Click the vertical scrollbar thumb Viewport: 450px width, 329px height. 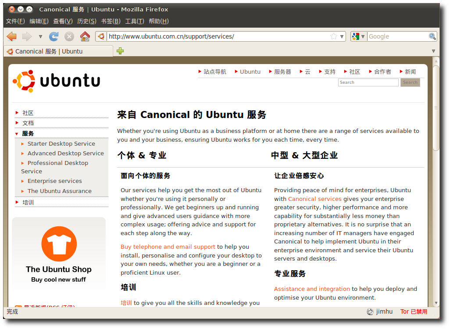coord(436,108)
